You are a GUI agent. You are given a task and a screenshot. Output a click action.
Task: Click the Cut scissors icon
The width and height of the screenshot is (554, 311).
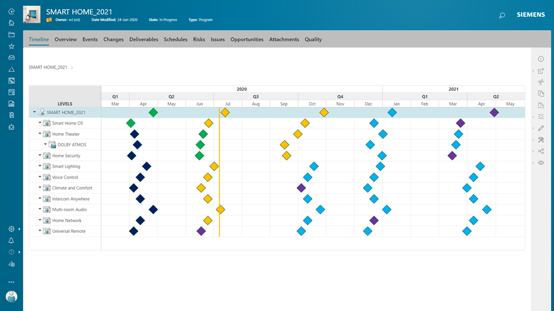[540, 82]
